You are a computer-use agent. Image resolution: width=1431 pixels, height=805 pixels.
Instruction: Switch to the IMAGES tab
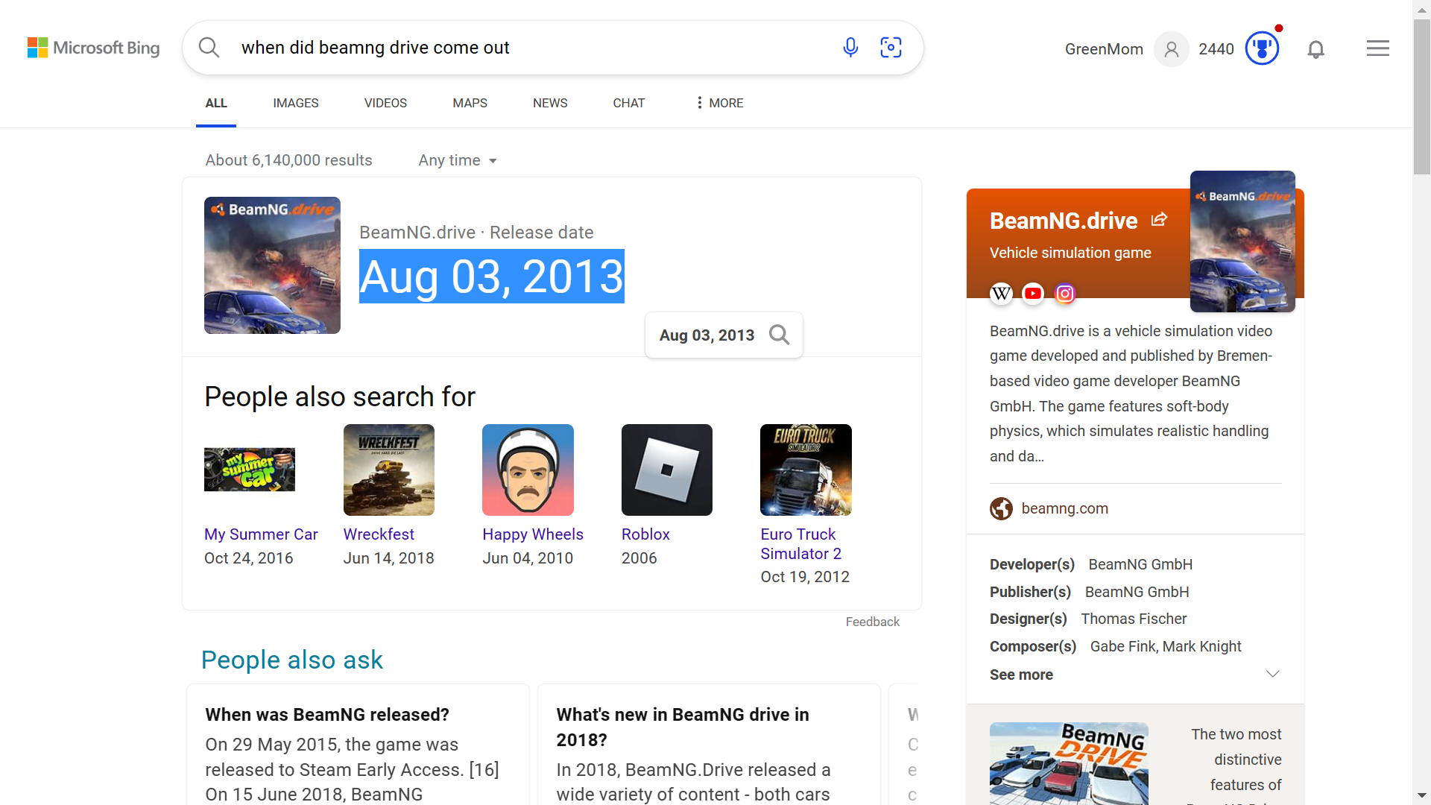click(x=295, y=103)
